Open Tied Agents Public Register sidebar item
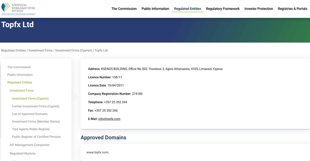Viewport: 310px width, 161px height. 31,129
